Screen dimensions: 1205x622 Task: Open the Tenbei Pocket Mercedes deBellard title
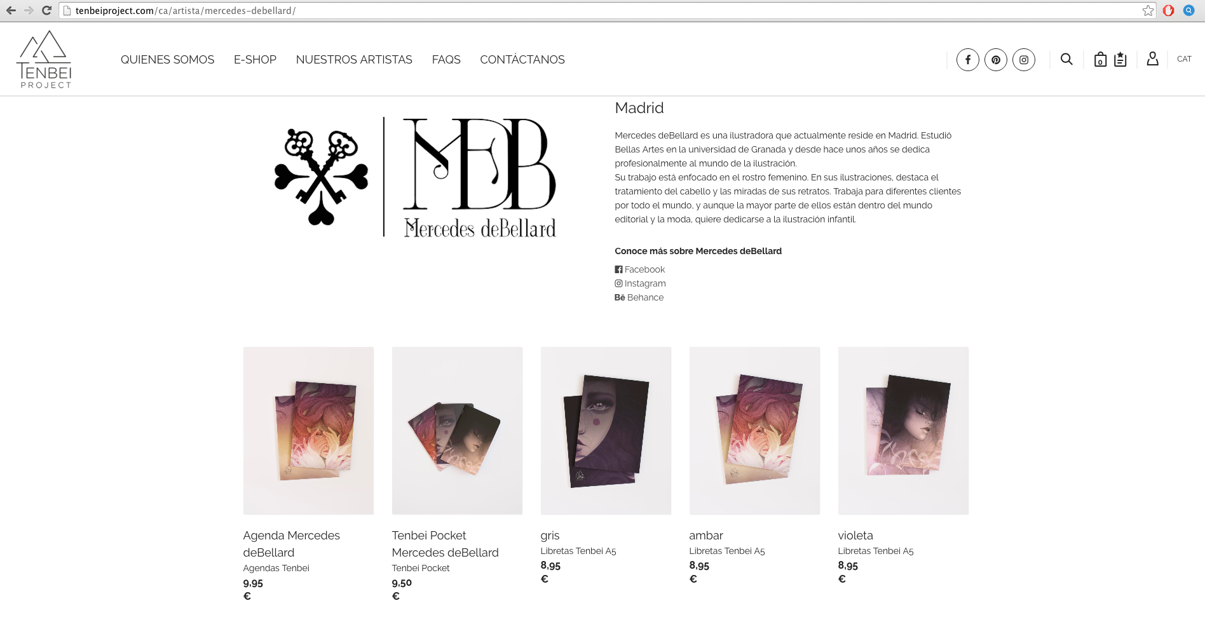[445, 544]
